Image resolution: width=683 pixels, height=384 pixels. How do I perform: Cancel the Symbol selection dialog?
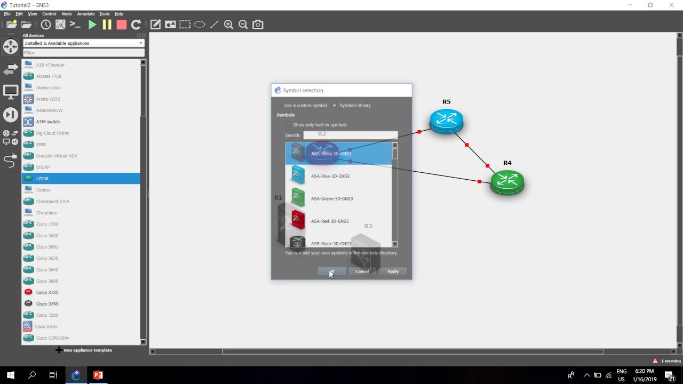coord(362,271)
